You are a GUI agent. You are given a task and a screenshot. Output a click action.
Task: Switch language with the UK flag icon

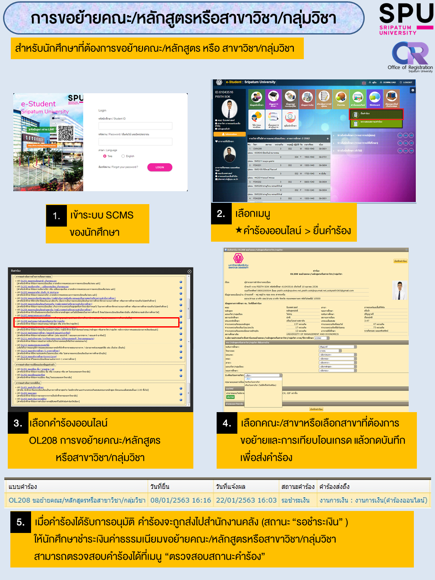point(364,82)
